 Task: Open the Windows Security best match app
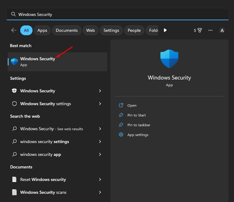(x=37, y=61)
